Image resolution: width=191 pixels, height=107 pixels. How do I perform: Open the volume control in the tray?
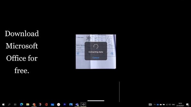click(170, 104)
